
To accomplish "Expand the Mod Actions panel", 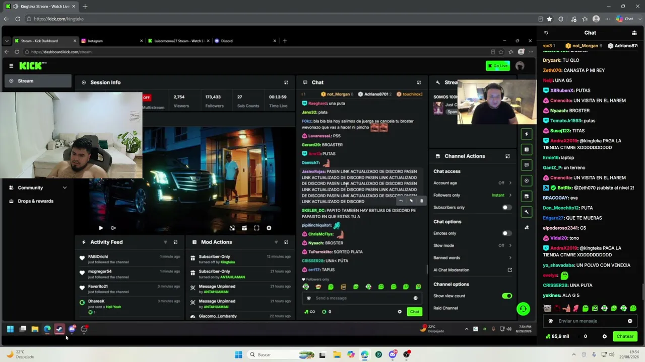I will click(286, 242).
